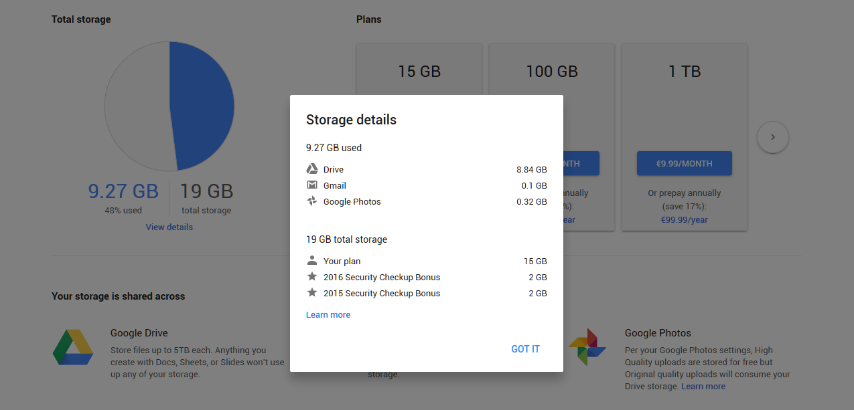This screenshot has width=854, height=410.
Task: Click the blue pie chart of storage used
Action: [202, 107]
